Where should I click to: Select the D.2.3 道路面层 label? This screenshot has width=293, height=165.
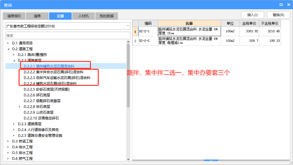pyautogui.click(x=30, y=124)
